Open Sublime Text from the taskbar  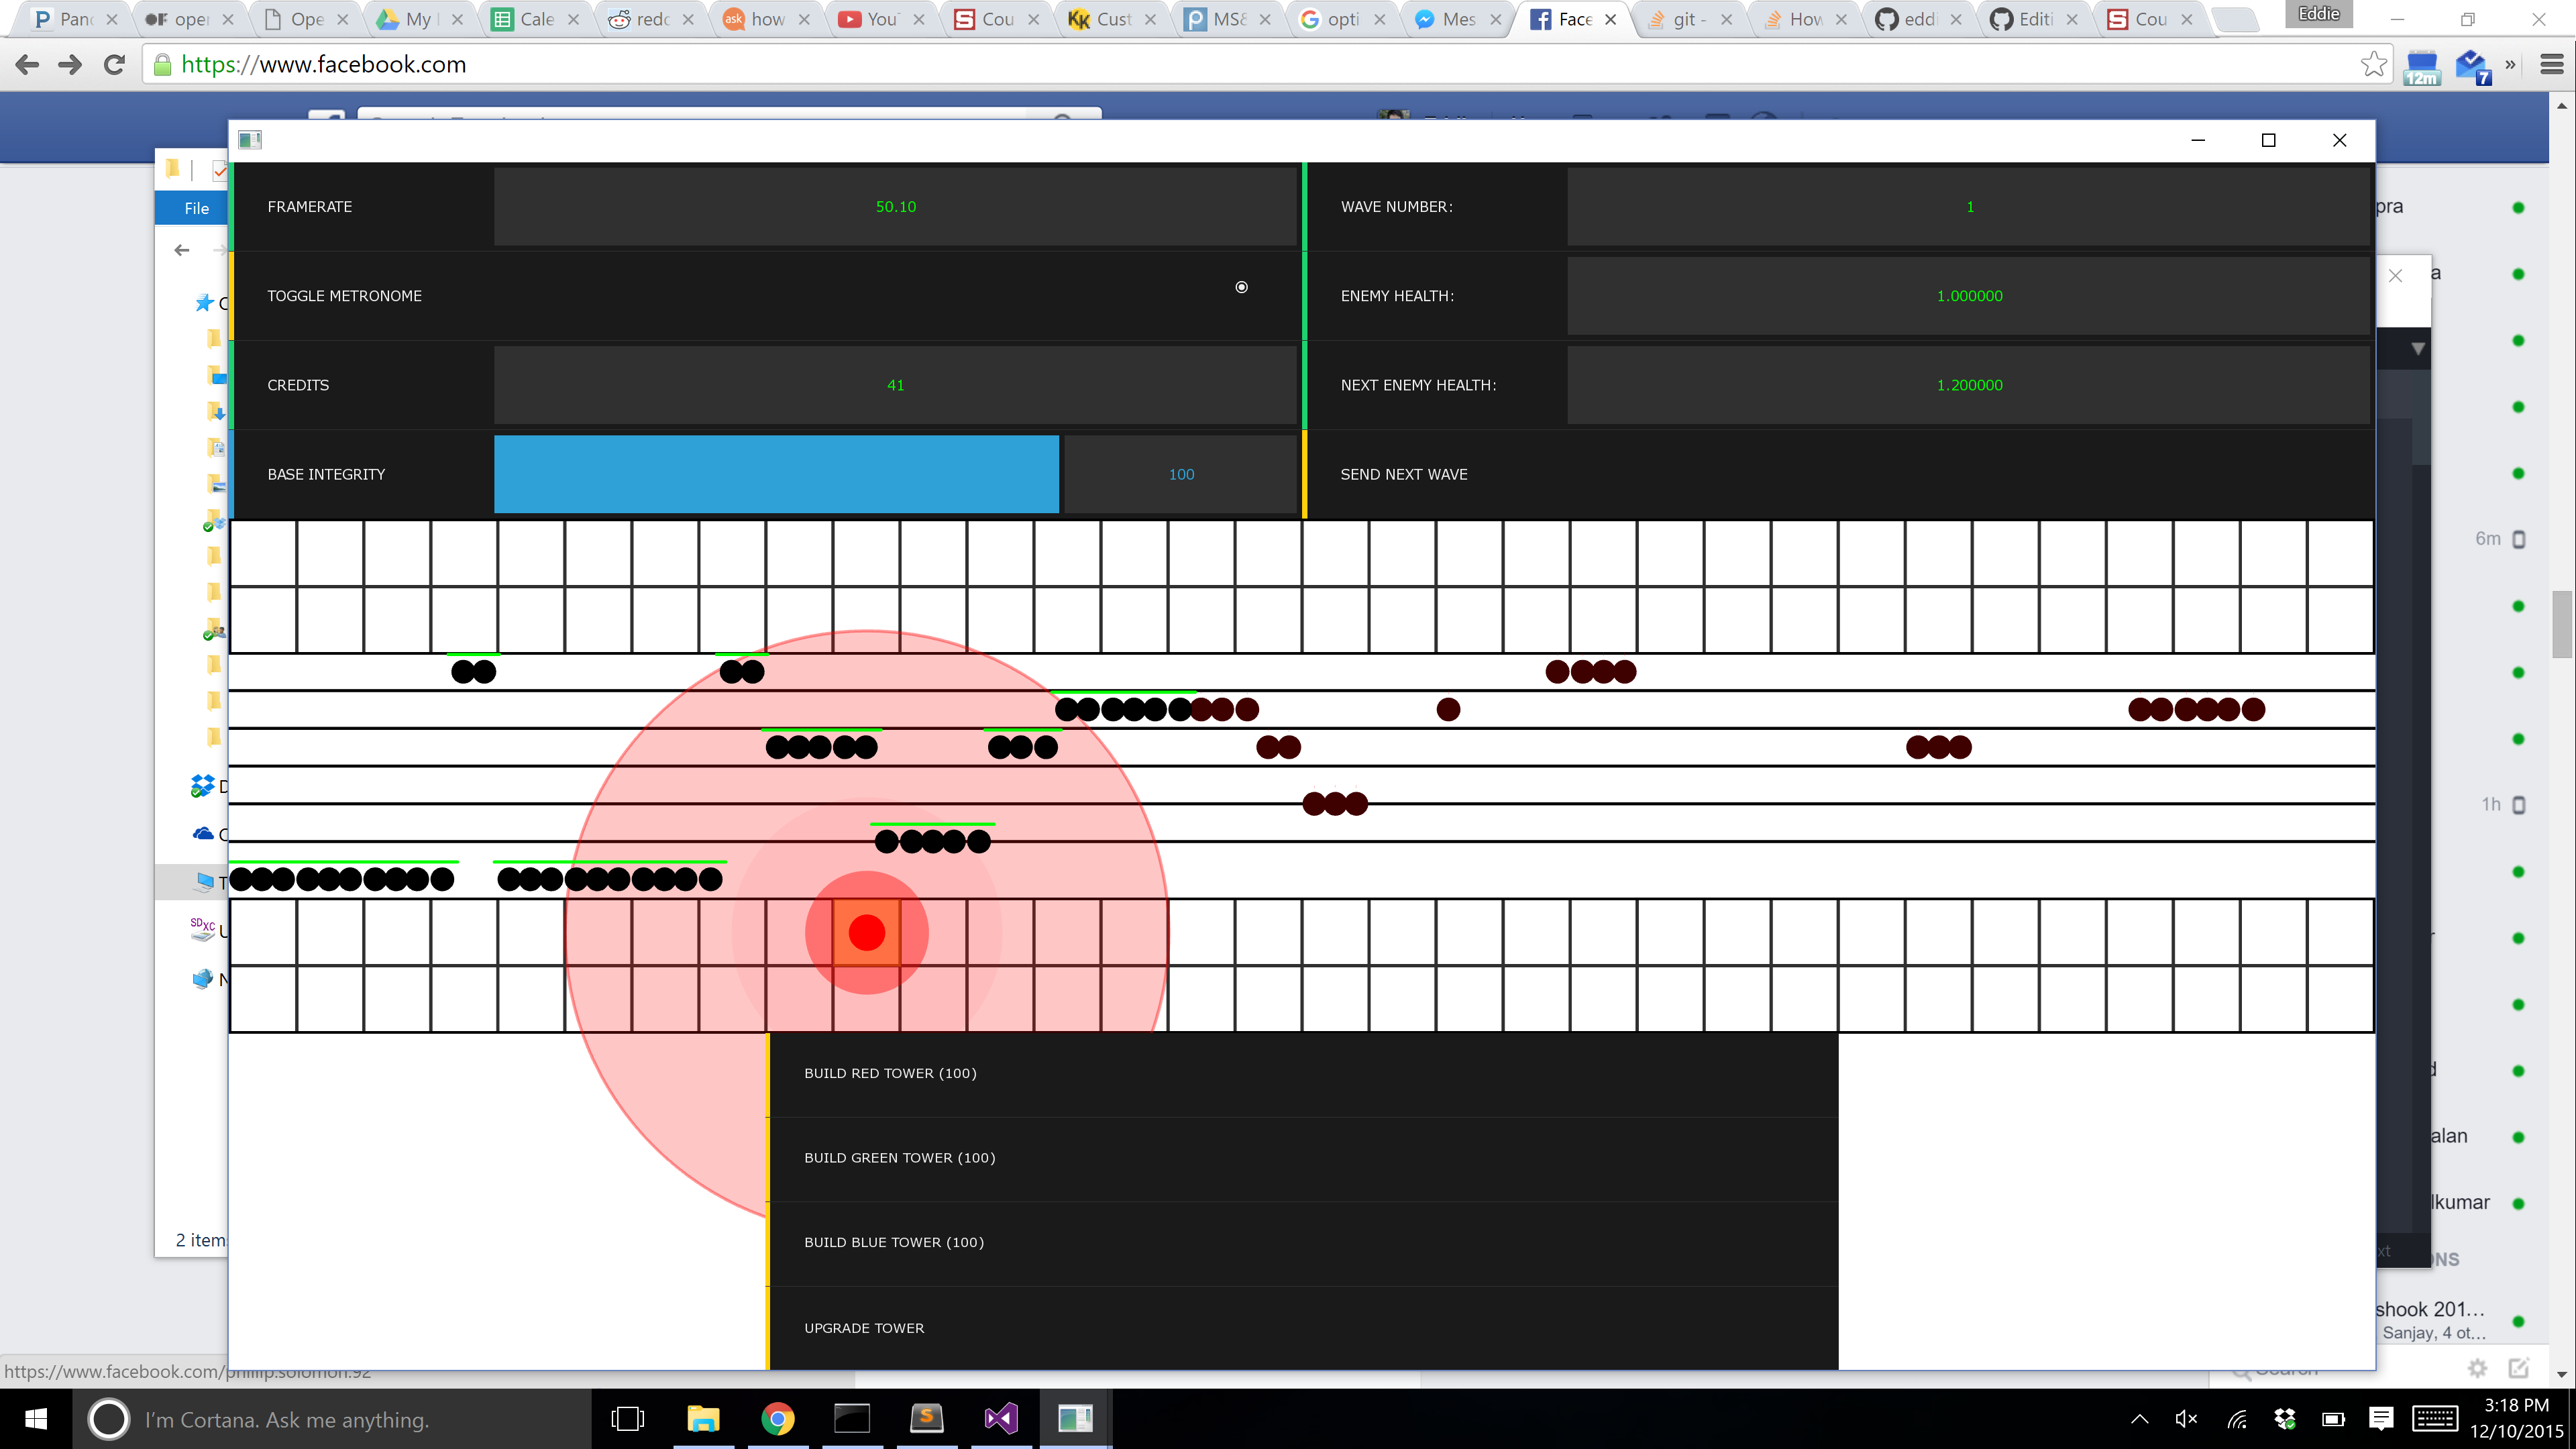click(x=926, y=1418)
